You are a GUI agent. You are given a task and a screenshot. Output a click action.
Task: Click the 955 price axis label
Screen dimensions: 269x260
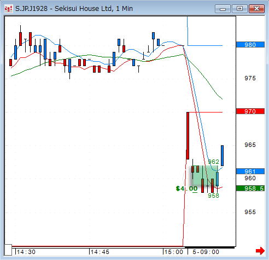[250, 212]
